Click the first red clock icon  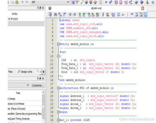[116, 2]
